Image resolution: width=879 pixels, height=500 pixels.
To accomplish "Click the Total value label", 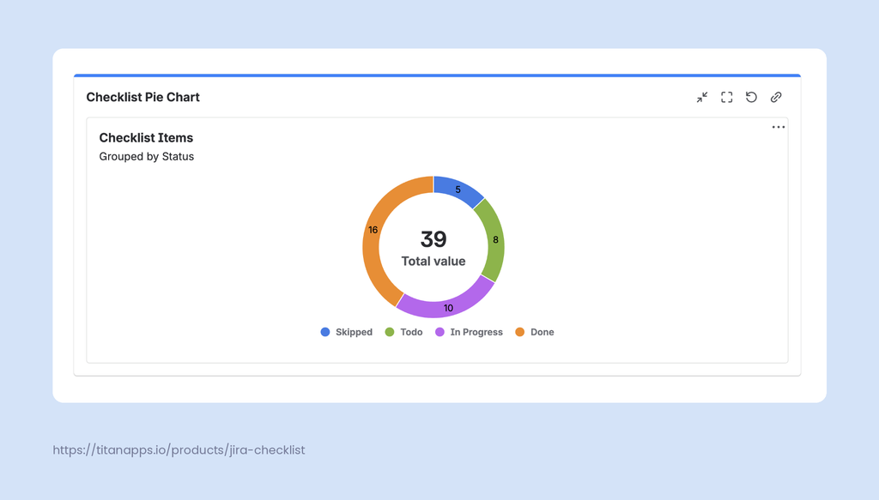I will 433,262.
